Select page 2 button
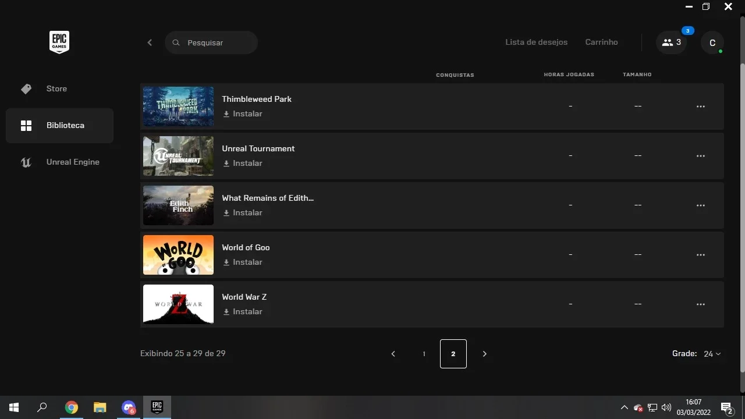Viewport: 745px width, 419px height. (453, 354)
